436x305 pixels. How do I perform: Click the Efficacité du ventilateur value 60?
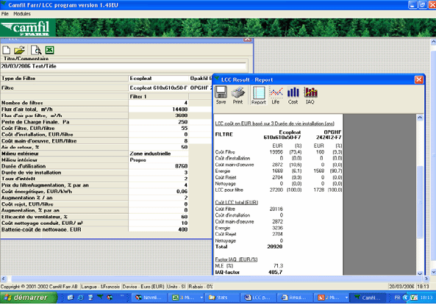[159, 217]
